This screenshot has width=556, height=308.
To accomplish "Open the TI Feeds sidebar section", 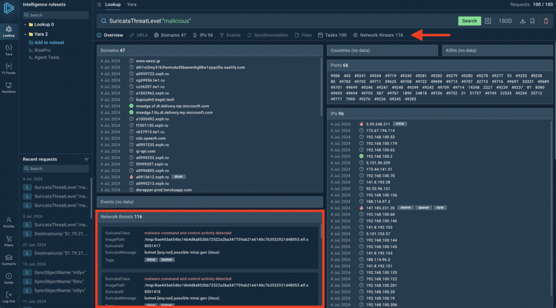I will [x=9, y=68].
